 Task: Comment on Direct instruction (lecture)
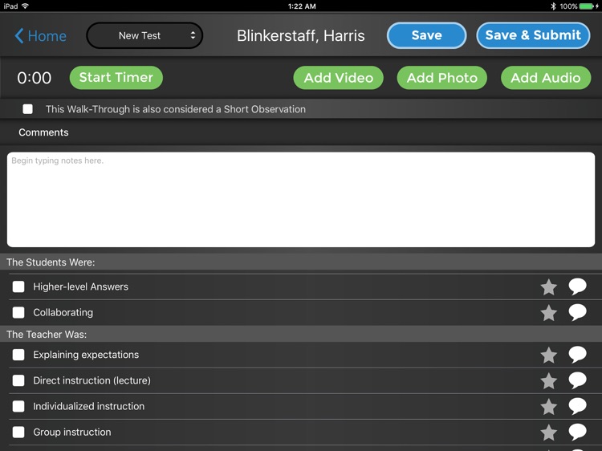[x=577, y=380]
